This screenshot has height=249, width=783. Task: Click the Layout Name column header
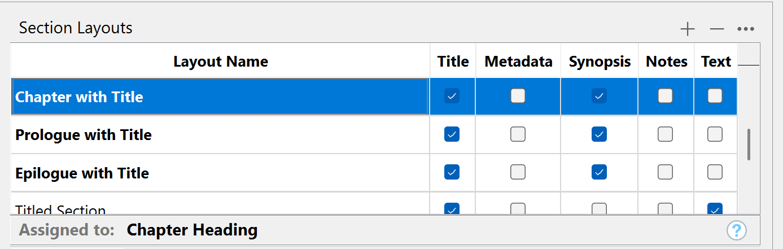tap(220, 62)
